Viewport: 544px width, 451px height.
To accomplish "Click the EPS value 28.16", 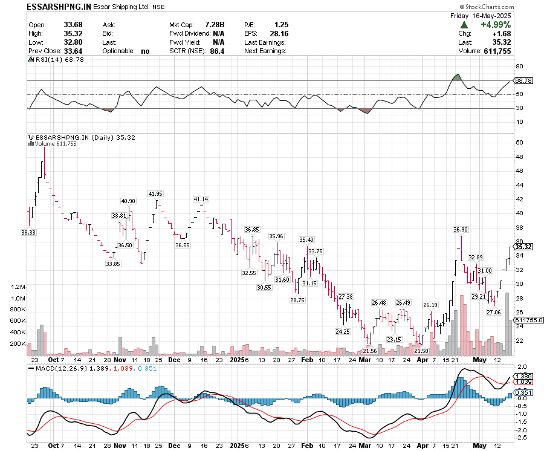I will click(279, 34).
